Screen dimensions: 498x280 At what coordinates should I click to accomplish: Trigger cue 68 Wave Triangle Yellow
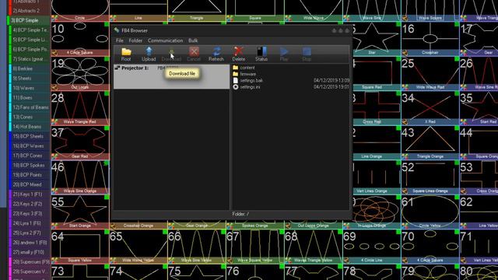314,247
